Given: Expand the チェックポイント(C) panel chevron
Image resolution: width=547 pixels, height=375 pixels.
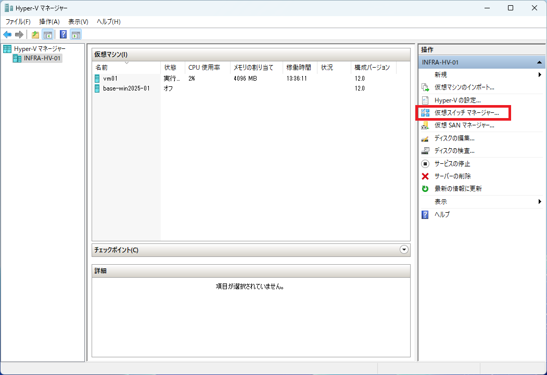Looking at the screenshot, I should pyautogui.click(x=404, y=250).
